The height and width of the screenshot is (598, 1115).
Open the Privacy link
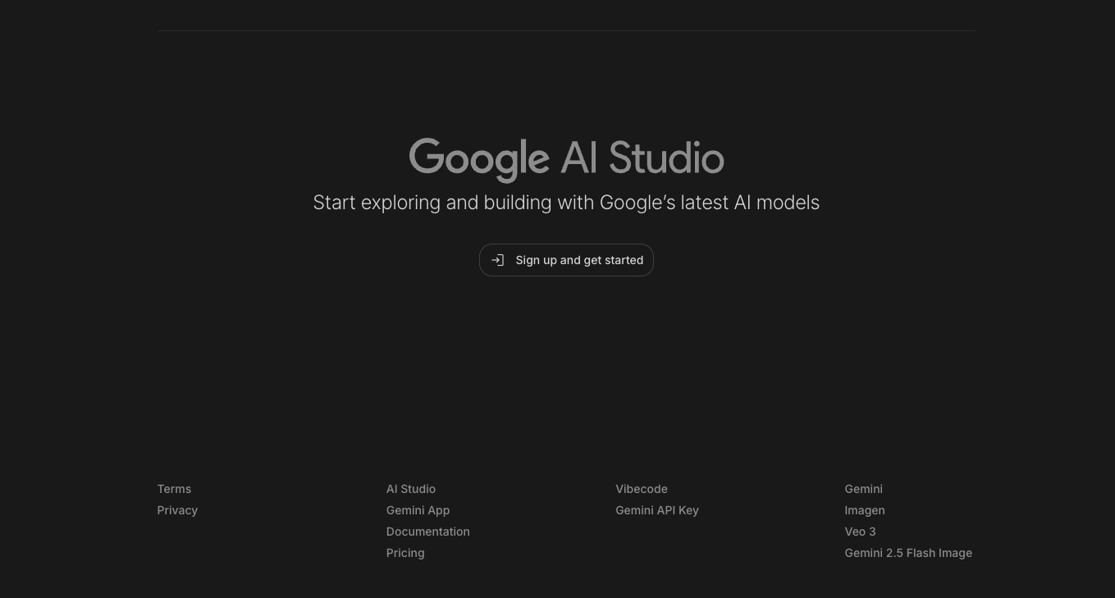click(177, 510)
